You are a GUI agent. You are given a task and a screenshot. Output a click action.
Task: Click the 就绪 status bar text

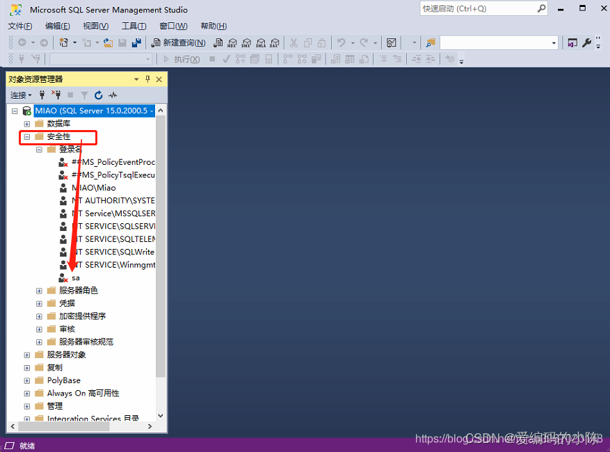click(27, 446)
